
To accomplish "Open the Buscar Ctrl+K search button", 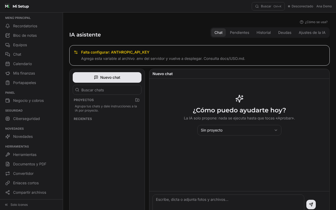I will tap(268, 6).
